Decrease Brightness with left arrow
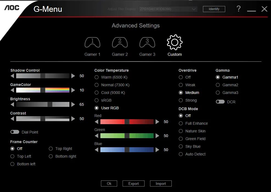 tap(12, 104)
